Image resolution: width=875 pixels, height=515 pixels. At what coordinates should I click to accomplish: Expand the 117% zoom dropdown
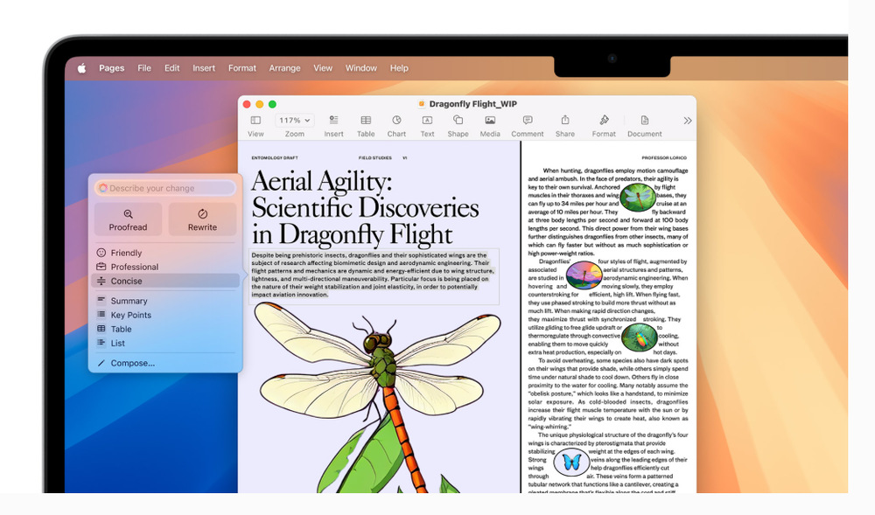(x=295, y=121)
